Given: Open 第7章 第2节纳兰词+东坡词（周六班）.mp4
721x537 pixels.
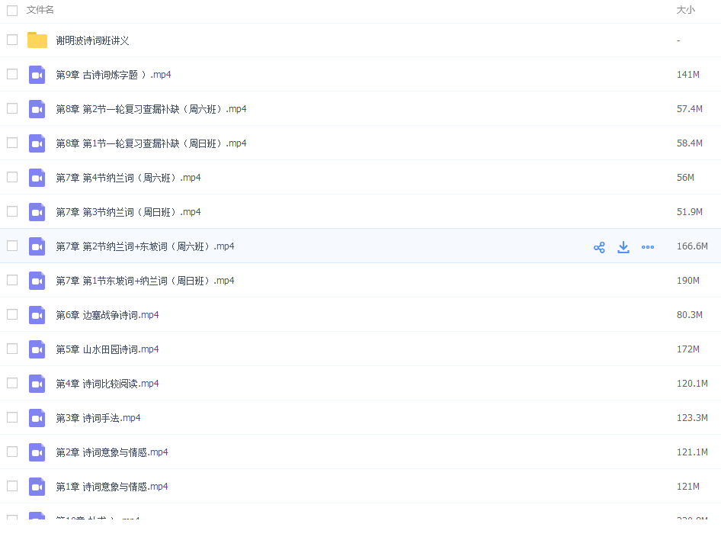Looking at the screenshot, I should click(x=146, y=246).
